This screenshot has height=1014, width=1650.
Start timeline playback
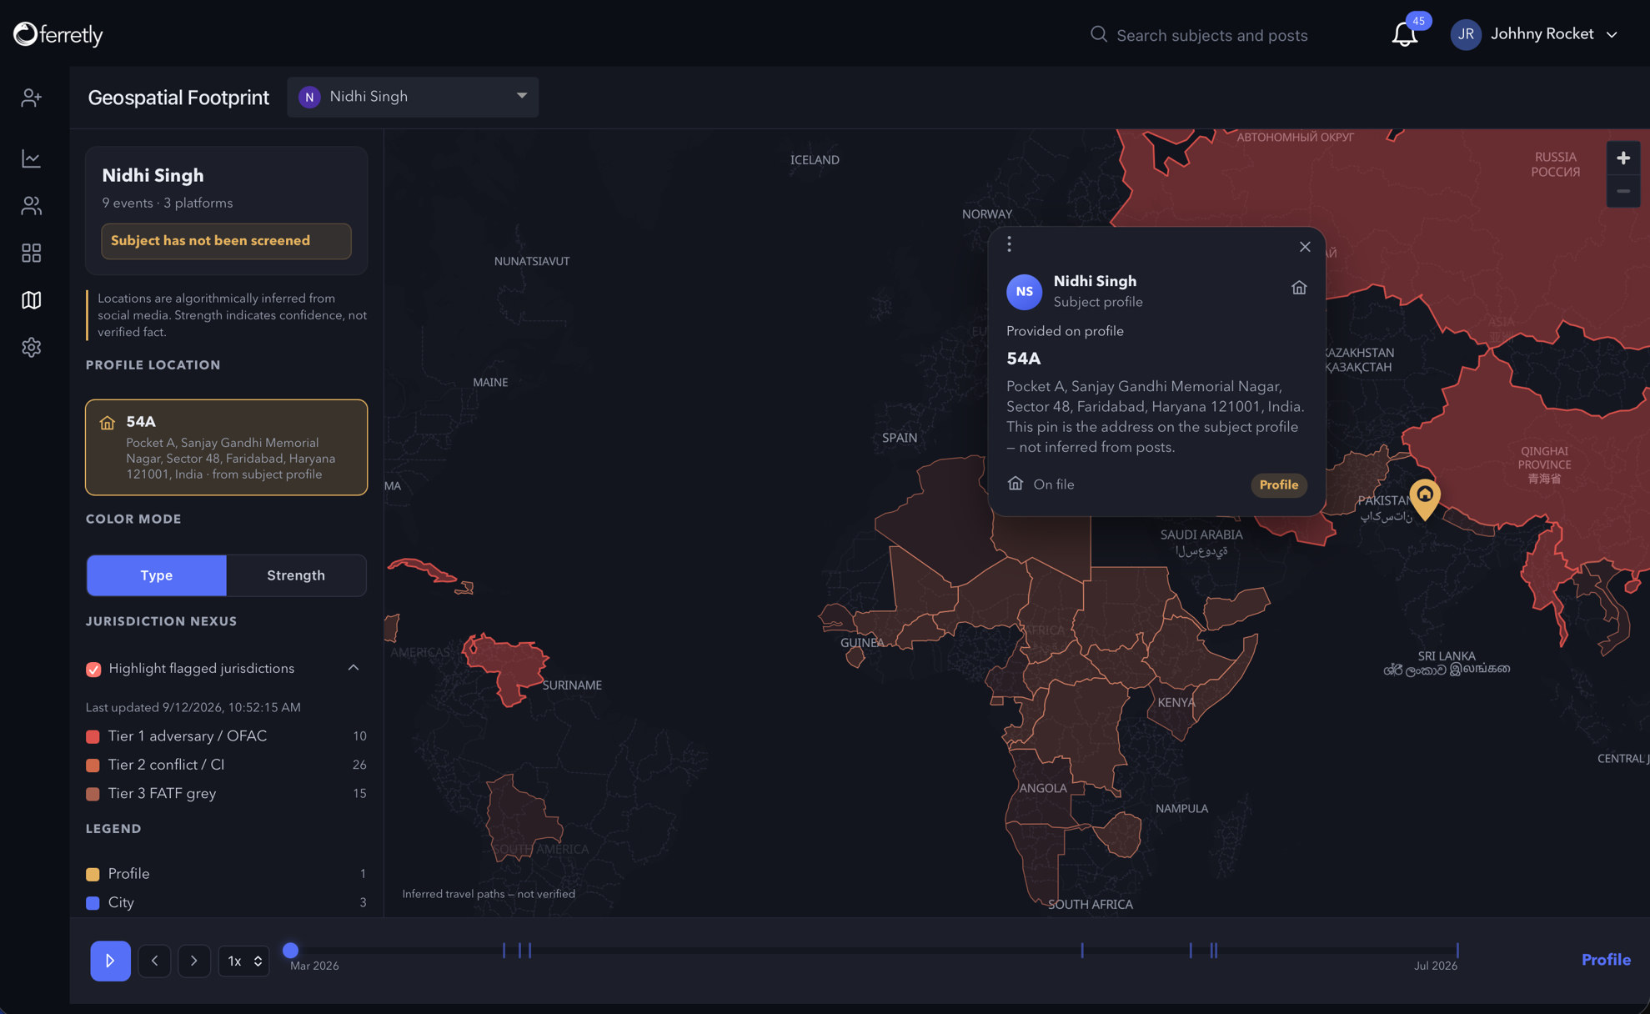point(110,961)
